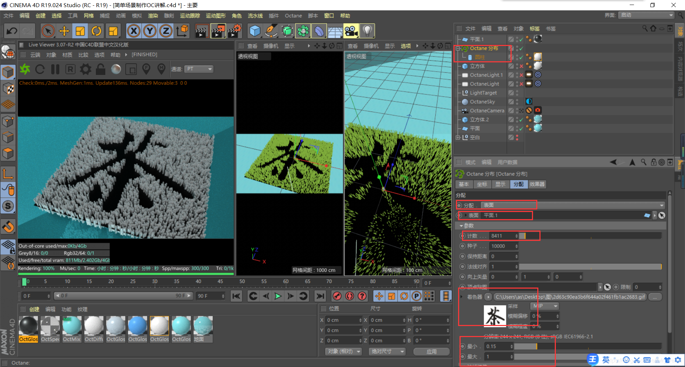The image size is (685, 367).
Task: Click the light bulb icon in toolbar
Action: click(367, 31)
